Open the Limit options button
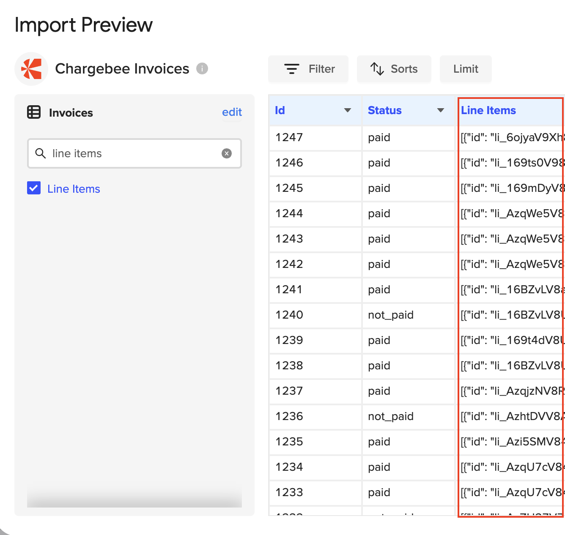This screenshot has height=535, width=565. click(x=466, y=69)
